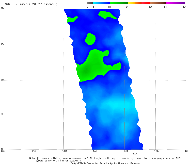Click the color bar label '18'
The width and height of the screenshot is (188, 165).
click(x=109, y=7)
